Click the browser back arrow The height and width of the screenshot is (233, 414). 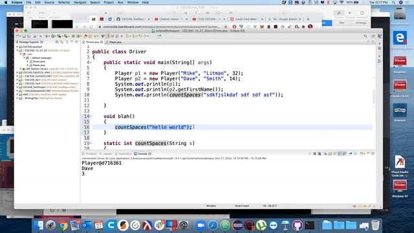[78, 27]
